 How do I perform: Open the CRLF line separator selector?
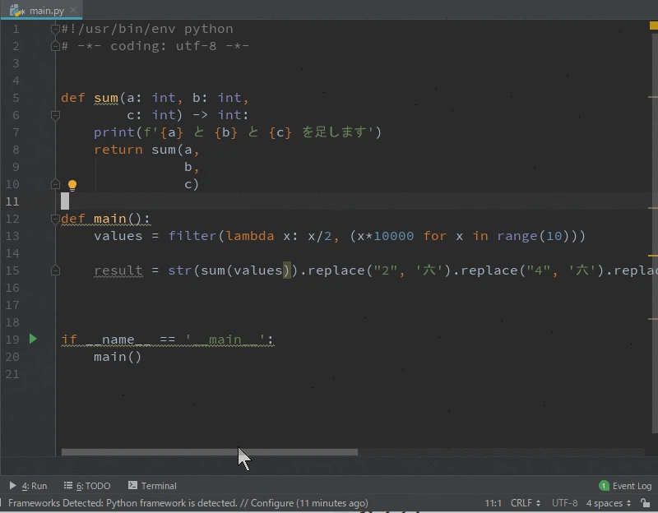pos(526,503)
